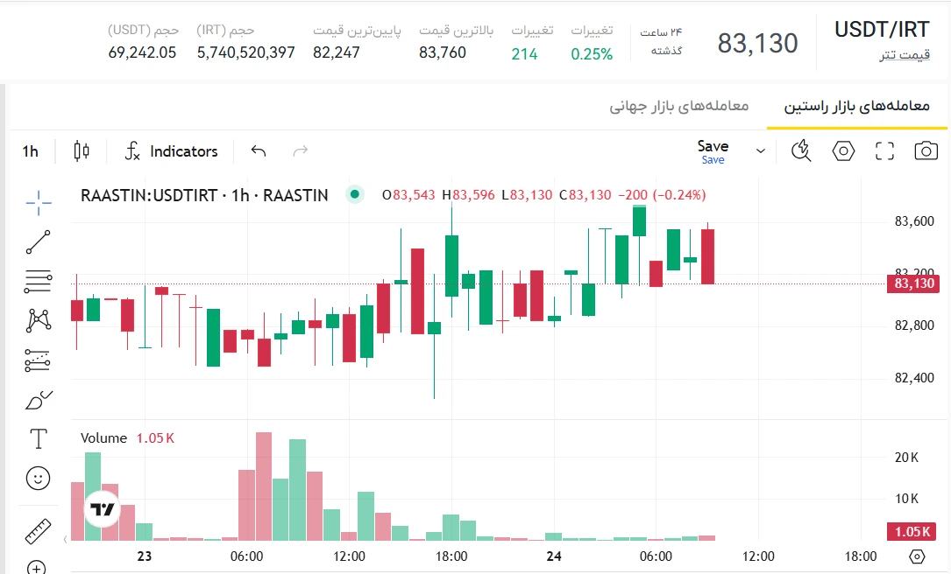Open the قیمت تتر link

[x=905, y=55]
